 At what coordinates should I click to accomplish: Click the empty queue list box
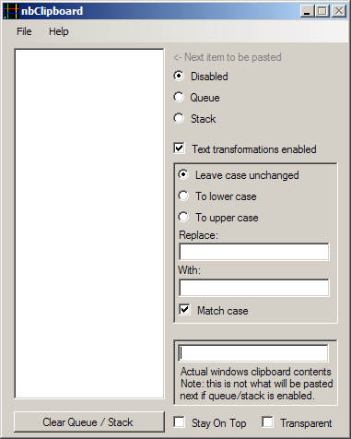pyautogui.click(x=89, y=223)
